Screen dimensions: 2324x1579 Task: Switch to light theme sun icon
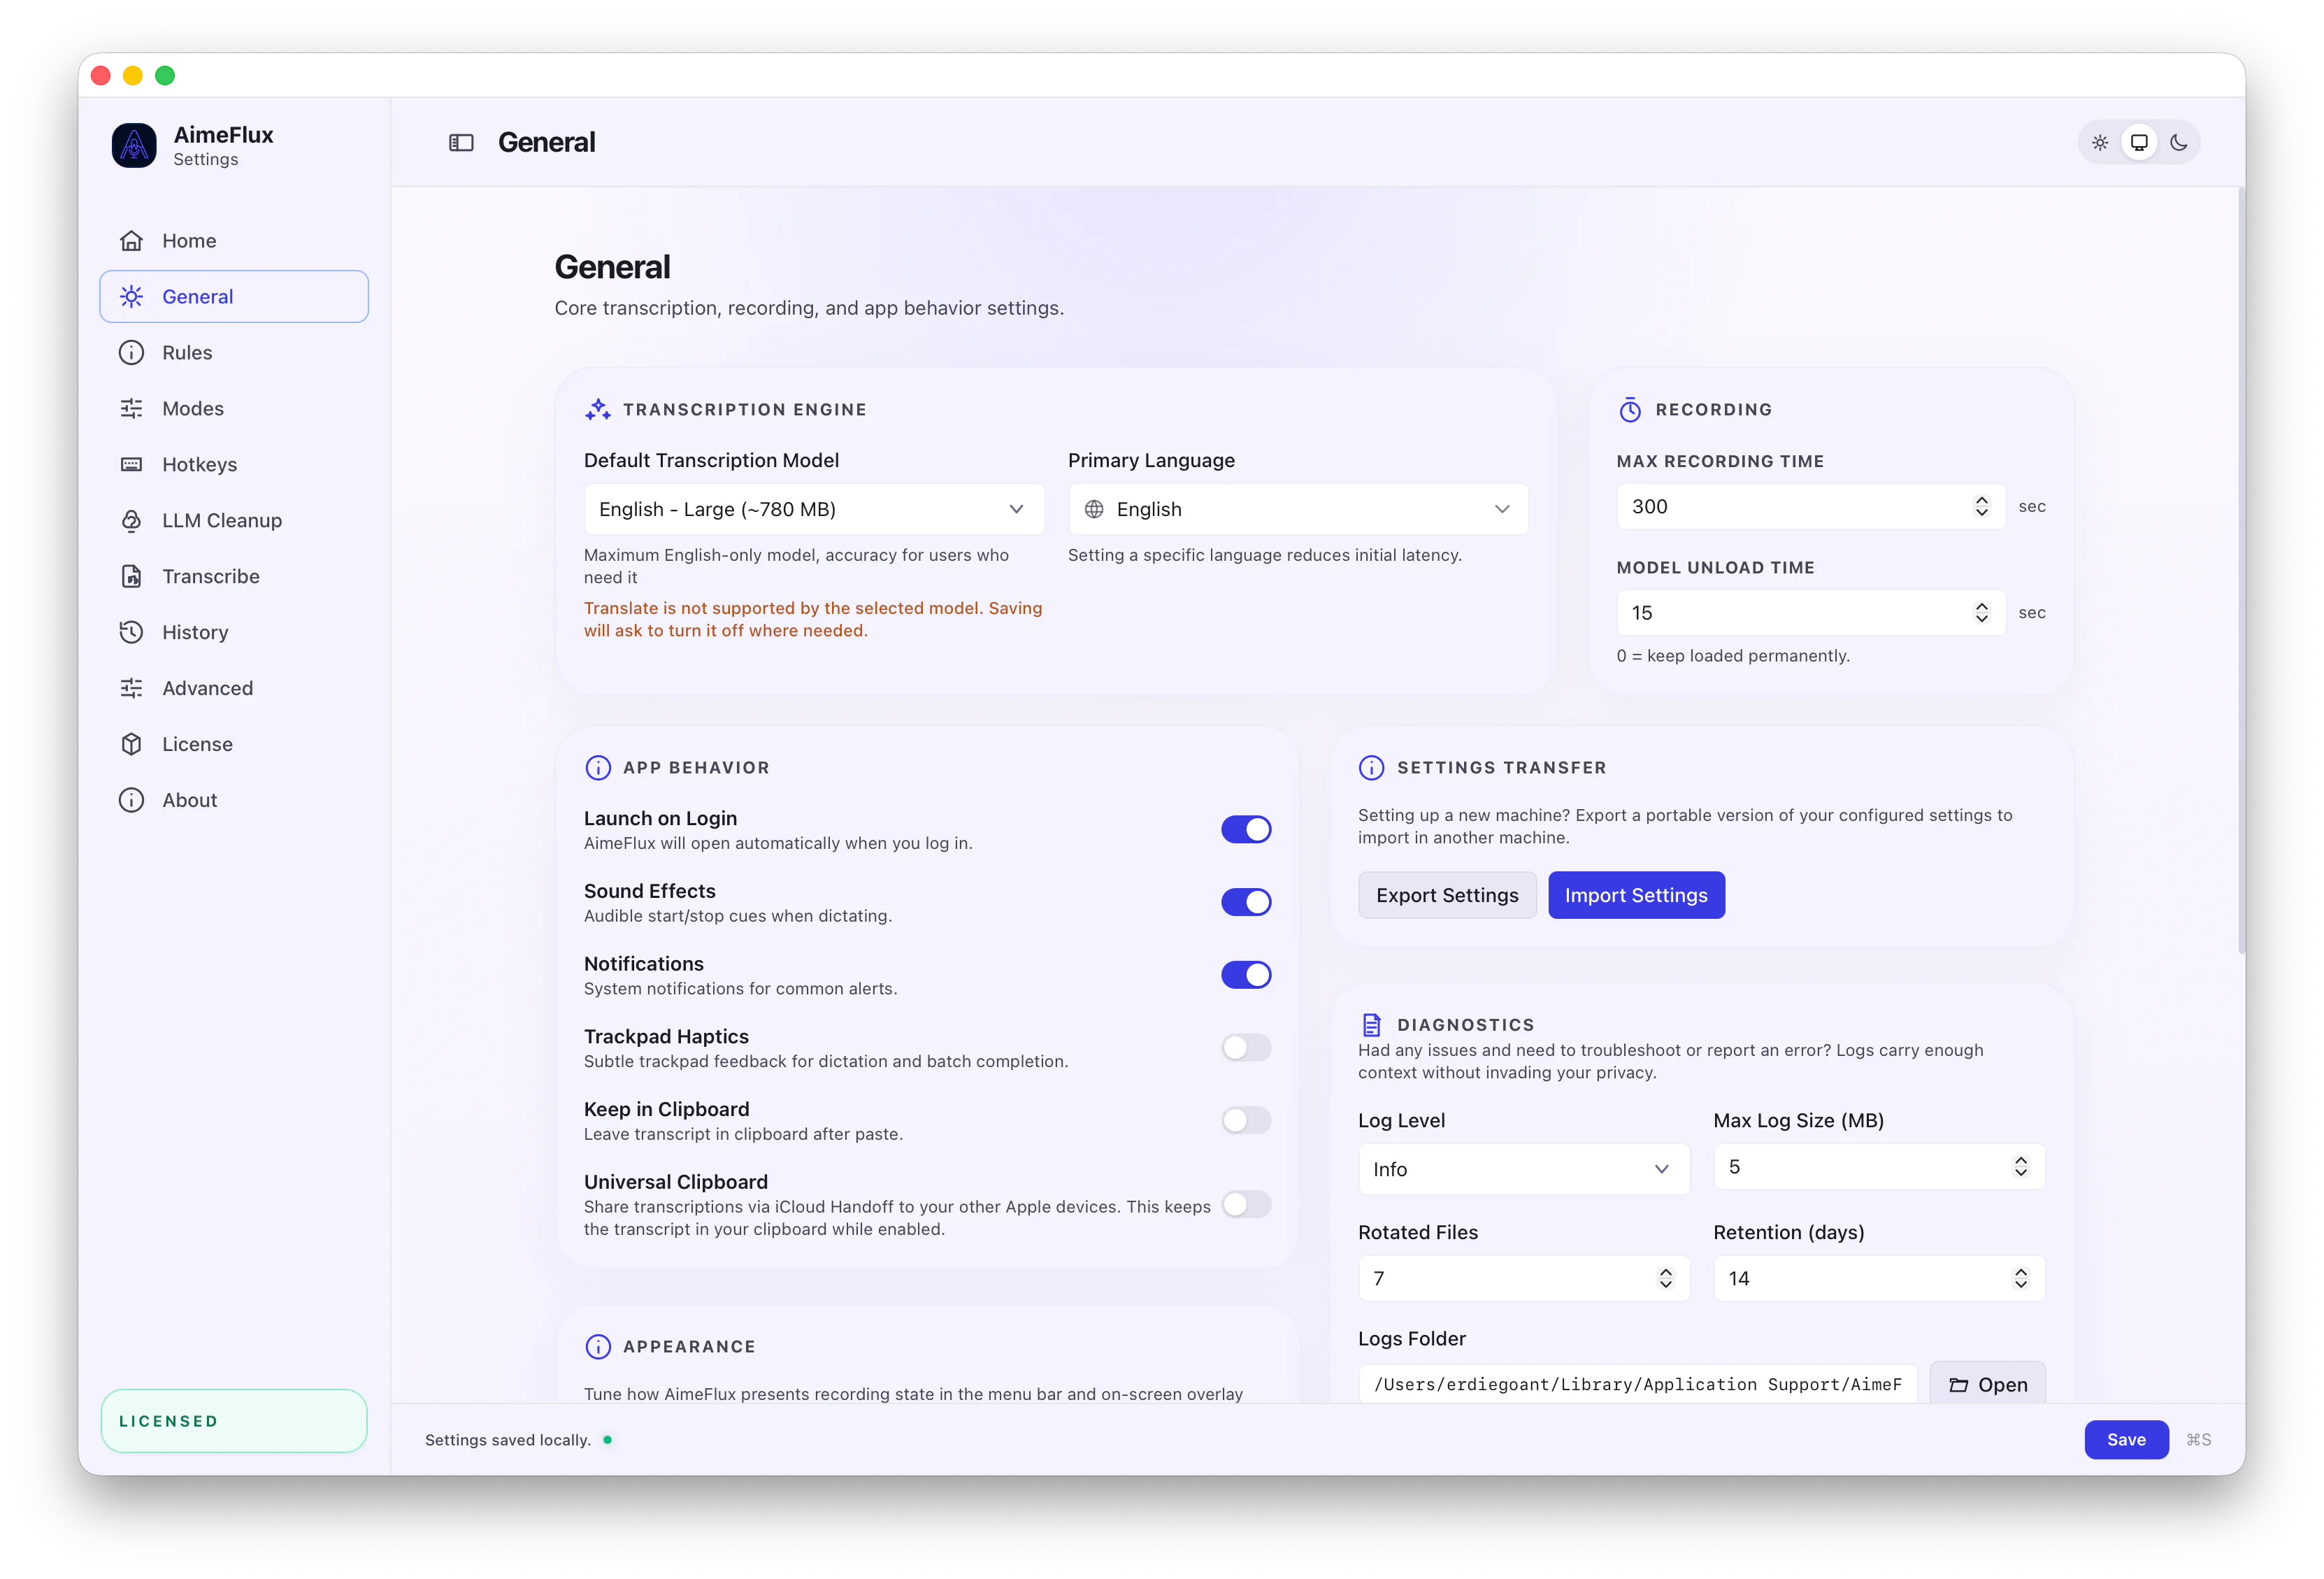tap(2100, 143)
